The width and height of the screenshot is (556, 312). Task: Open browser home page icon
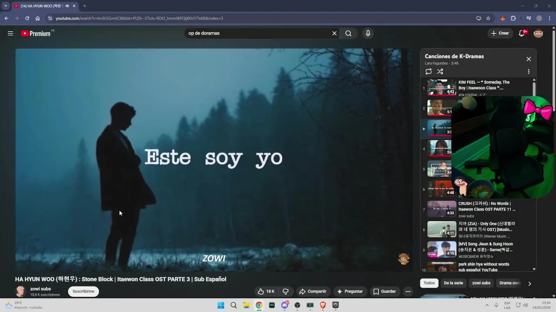38,18
